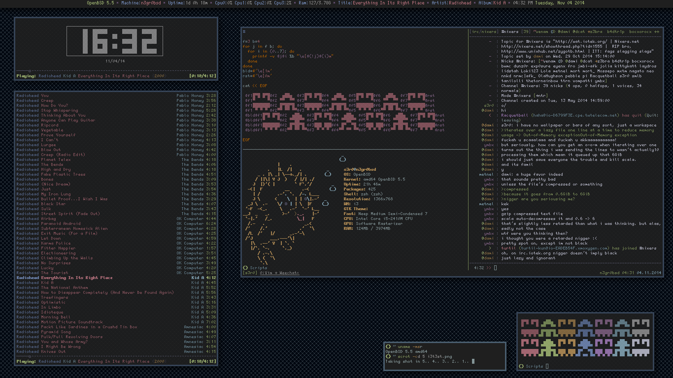Click "Album:Kid A" in the top bar
Screen dimensions: 673x378
point(492,3)
